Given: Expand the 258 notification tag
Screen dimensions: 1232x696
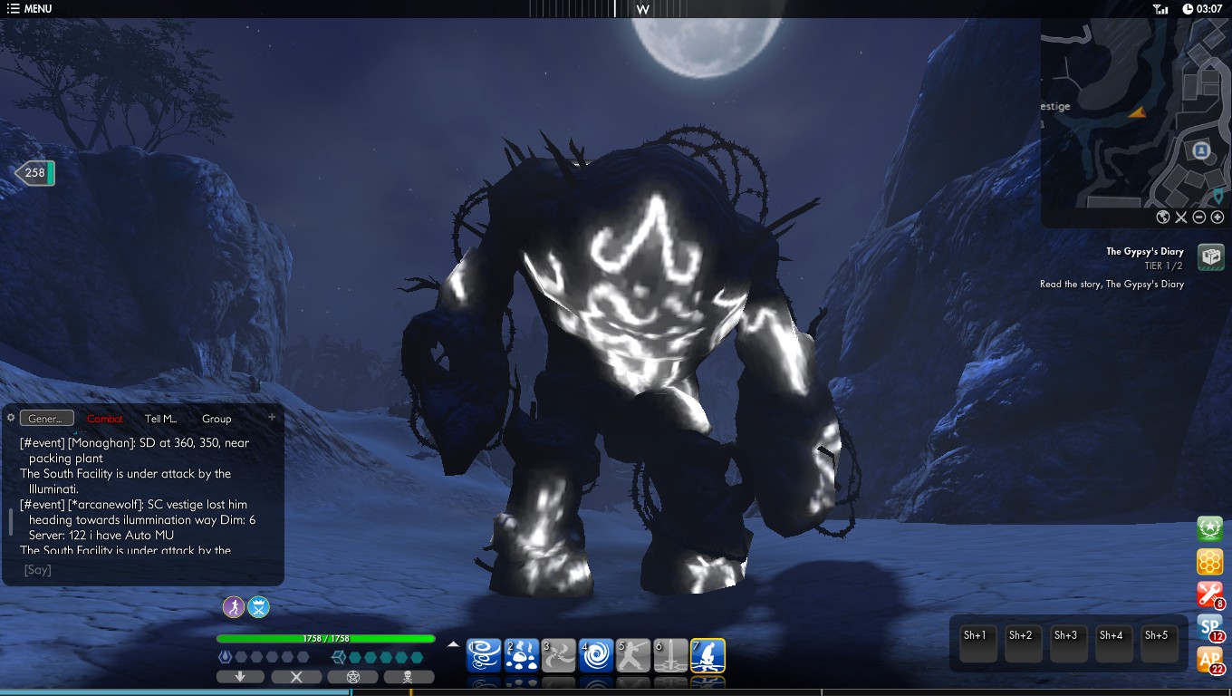Looking at the screenshot, I should coord(34,173).
